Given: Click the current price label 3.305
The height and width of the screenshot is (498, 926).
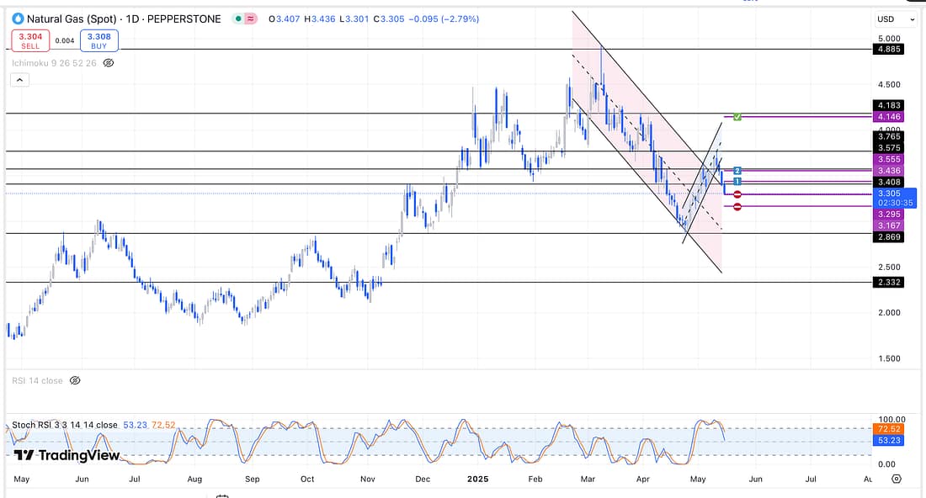Looking at the screenshot, I should pos(889,193).
